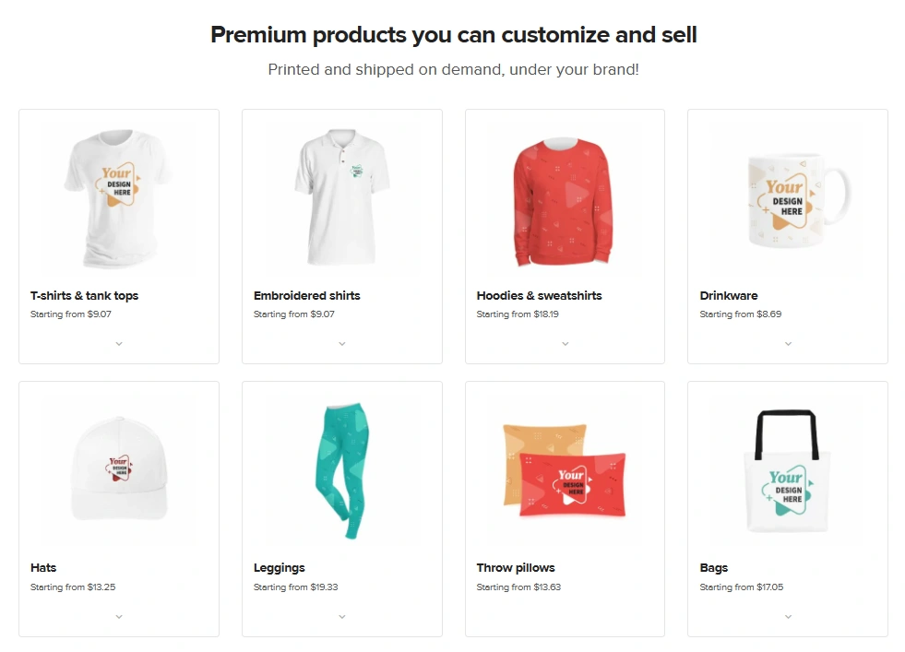Viewport: 905px width, 652px height.
Task: Open the T-shirts & tank tops title
Action: 84,296
